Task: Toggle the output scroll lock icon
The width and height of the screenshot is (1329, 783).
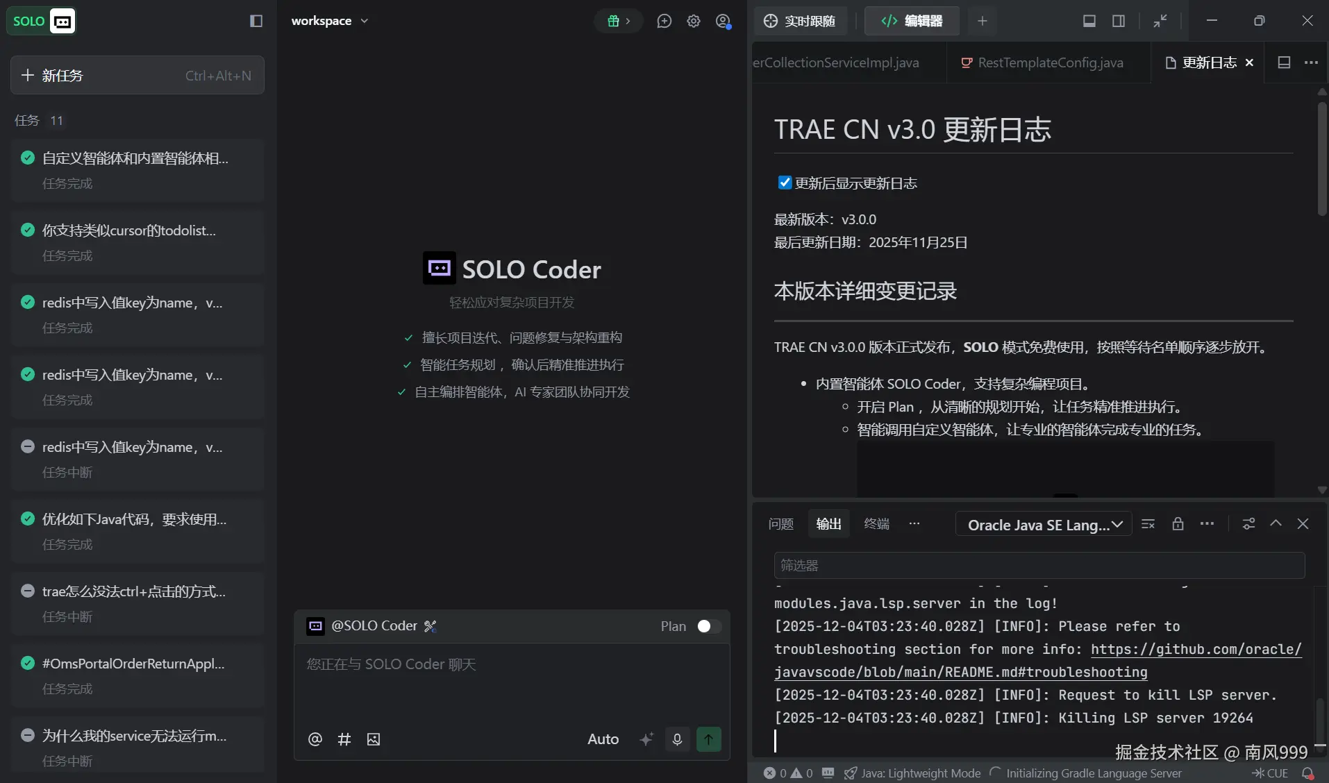Action: 1178,524
